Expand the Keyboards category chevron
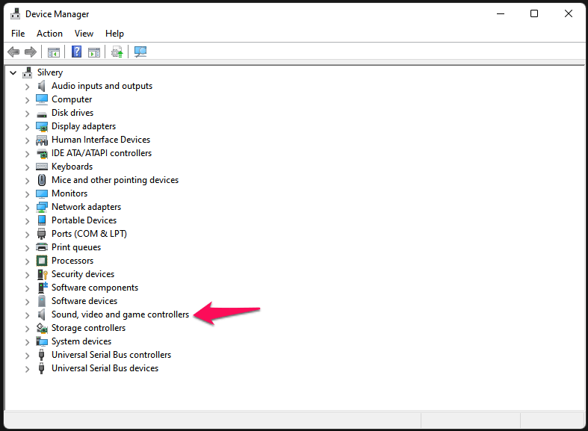 coord(27,167)
